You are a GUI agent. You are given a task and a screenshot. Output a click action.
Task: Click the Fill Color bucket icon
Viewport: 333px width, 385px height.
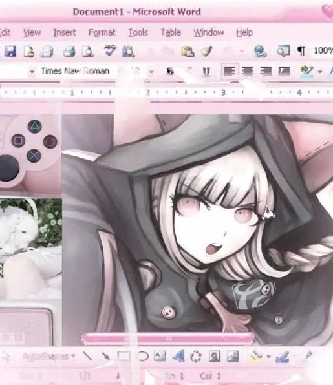point(255,356)
